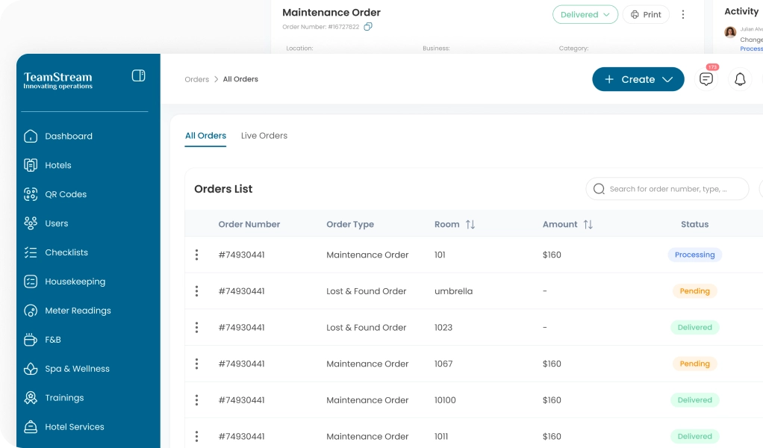This screenshot has width=763, height=448.
Task: Click the Print button
Action: [646, 14]
